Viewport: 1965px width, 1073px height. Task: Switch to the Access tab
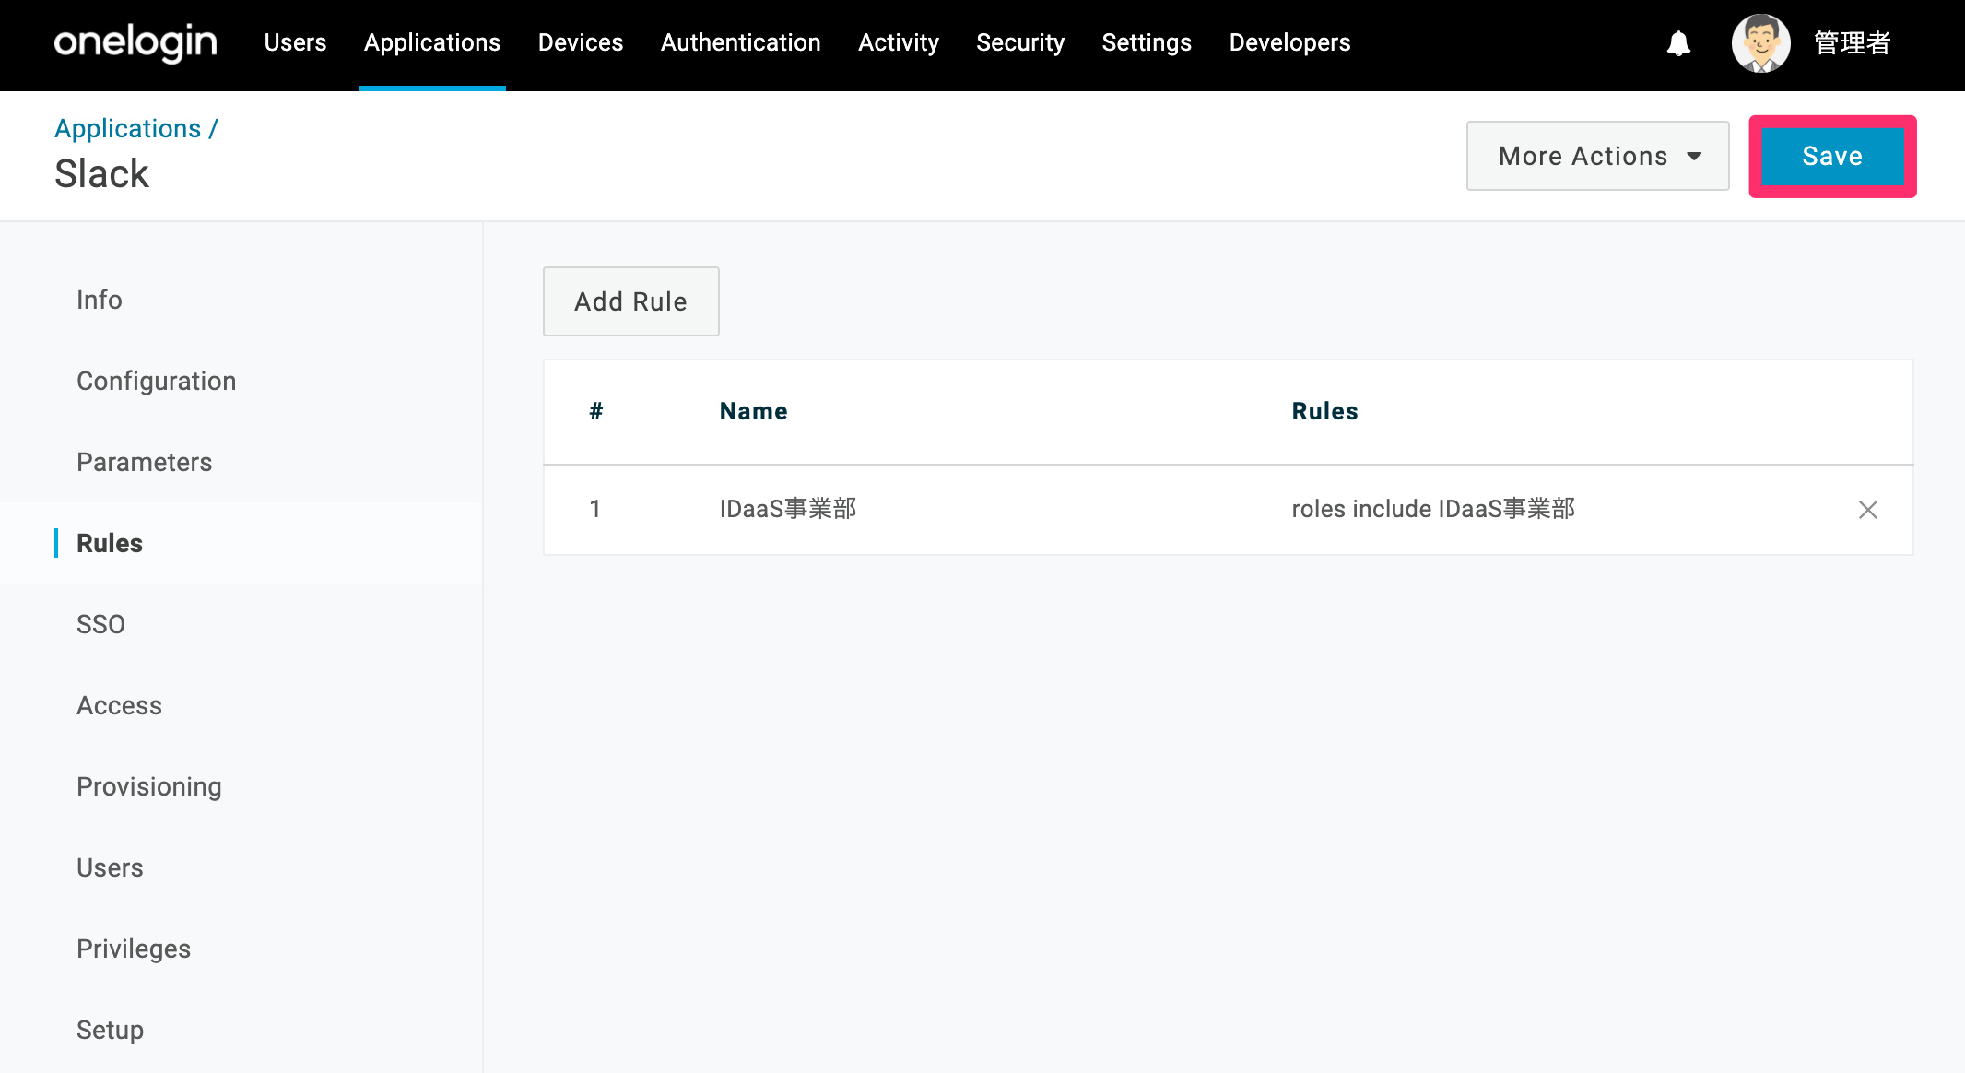(x=119, y=705)
